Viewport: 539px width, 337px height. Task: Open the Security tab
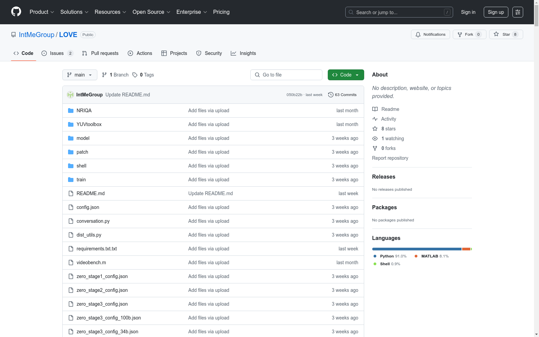pos(209,53)
